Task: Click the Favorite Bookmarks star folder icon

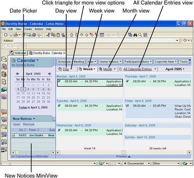Action: click(4, 112)
